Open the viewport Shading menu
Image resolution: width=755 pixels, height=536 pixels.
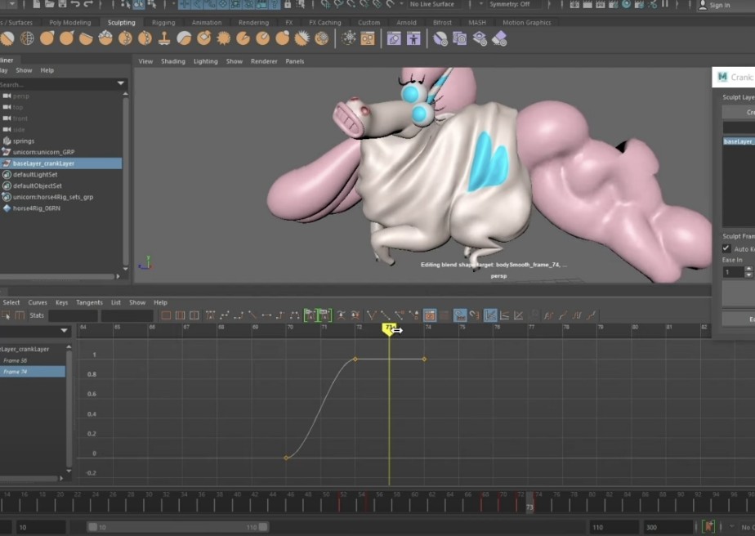(x=172, y=61)
